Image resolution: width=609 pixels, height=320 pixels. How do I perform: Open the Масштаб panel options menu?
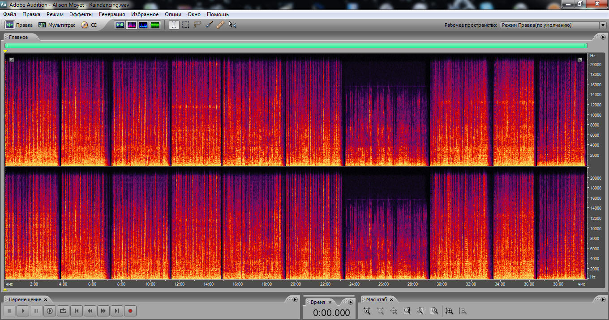[603, 299]
